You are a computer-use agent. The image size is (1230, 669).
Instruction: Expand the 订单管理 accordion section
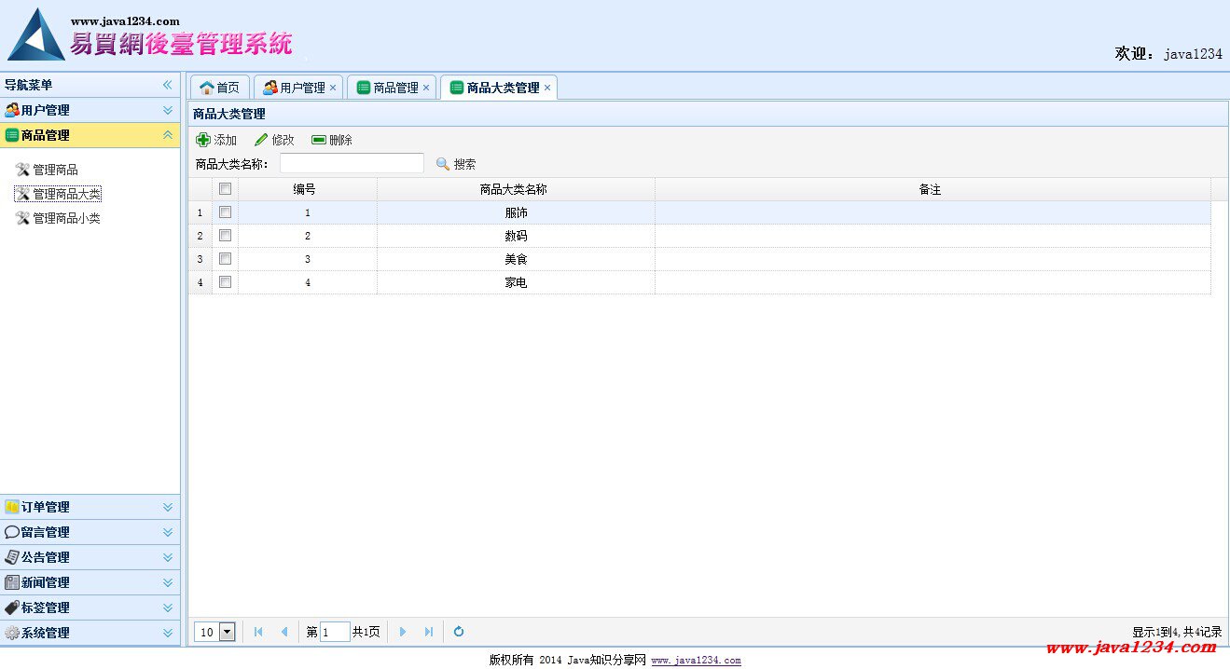click(x=168, y=507)
